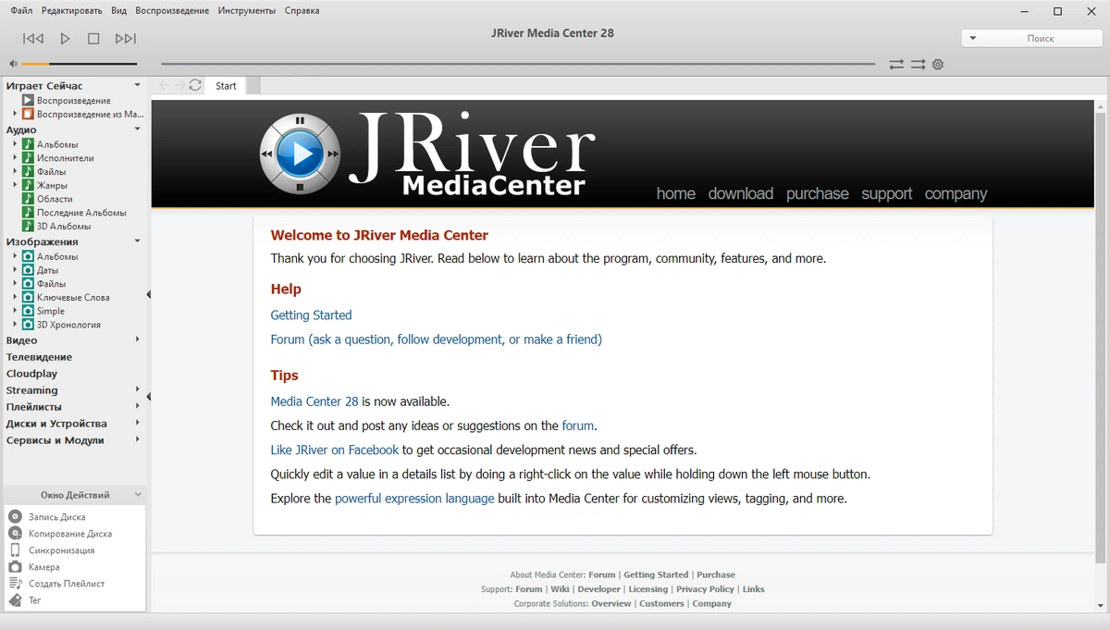
Task: Open the Getting Started link under Help
Action: click(x=311, y=315)
